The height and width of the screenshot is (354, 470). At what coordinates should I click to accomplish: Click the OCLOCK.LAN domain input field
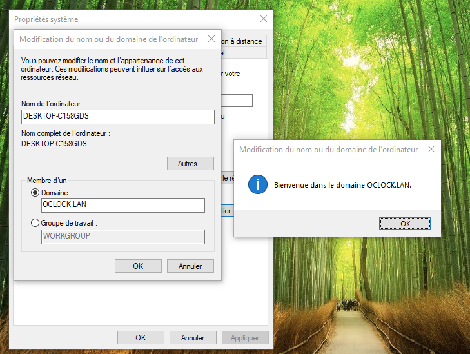point(122,205)
